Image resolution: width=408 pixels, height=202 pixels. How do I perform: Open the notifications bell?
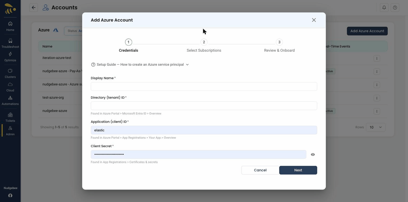click(384, 8)
